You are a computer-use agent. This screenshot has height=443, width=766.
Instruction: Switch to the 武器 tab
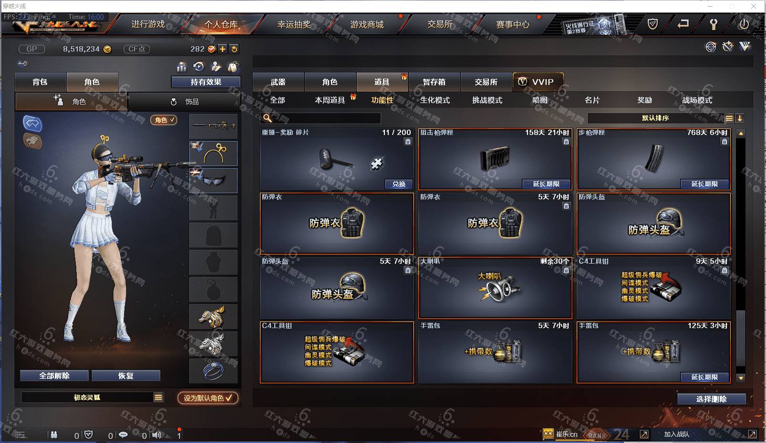(278, 82)
